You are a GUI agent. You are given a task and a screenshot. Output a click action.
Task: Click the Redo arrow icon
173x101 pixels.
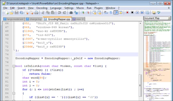pos(64,13)
